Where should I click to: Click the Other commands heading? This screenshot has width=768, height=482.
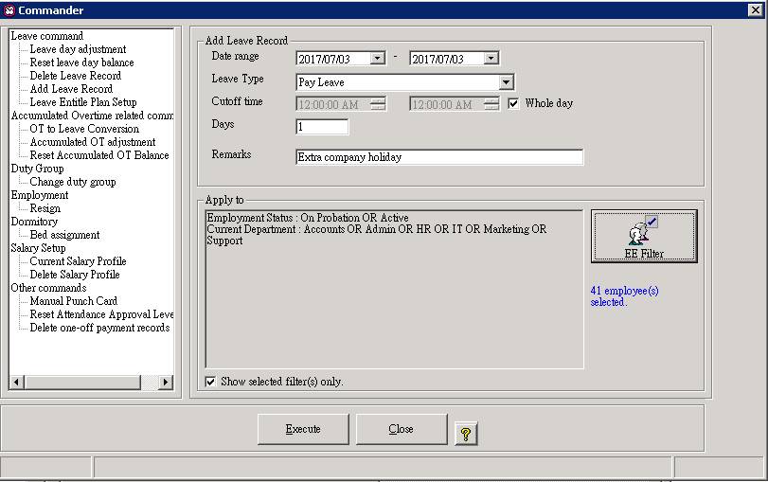48,288
